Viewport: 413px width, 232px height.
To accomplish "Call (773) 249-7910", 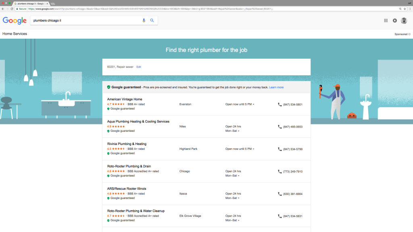I will (293, 172).
